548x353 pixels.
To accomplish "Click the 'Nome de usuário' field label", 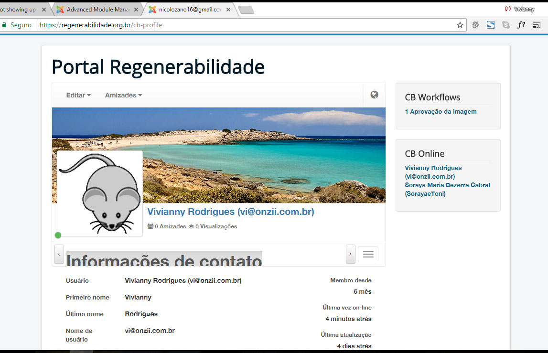I will 79,335.
